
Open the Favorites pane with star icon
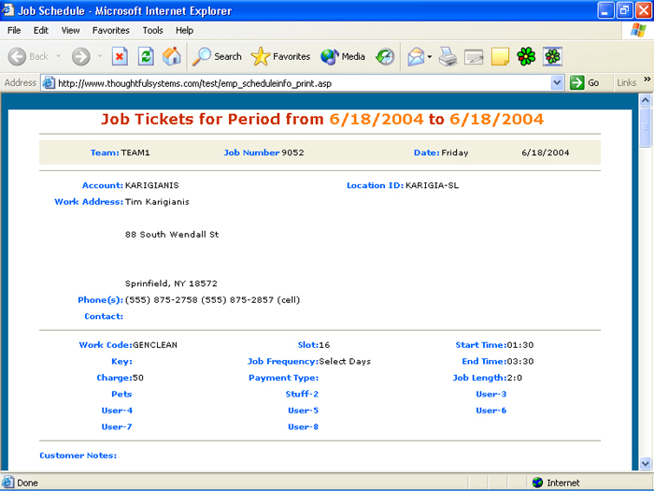tap(280, 56)
